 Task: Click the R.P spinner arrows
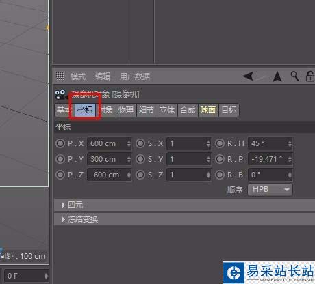pyautogui.click(x=290, y=159)
